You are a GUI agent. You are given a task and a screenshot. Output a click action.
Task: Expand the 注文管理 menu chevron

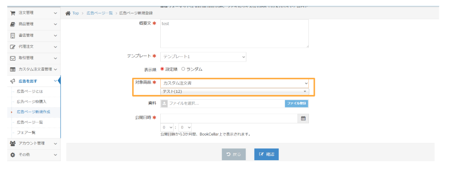click(x=55, y=13)
